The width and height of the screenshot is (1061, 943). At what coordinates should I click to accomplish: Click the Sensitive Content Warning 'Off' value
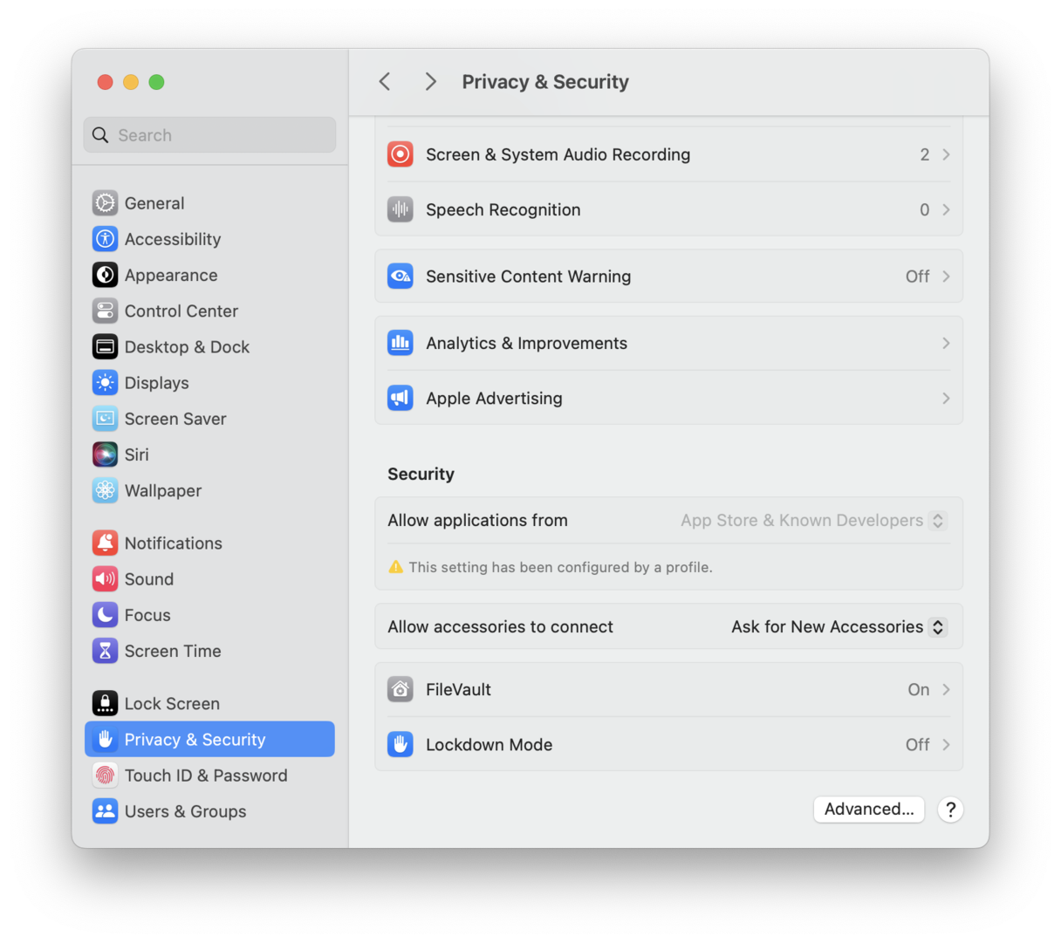[917, 277]
